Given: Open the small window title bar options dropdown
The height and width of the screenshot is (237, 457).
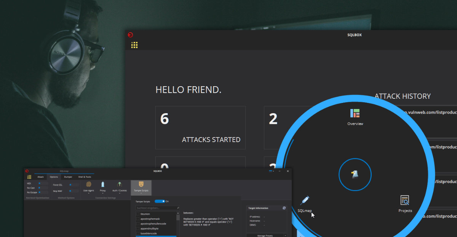Looking at the screenshot, I should pyautogui.click(x=272, y=171).
